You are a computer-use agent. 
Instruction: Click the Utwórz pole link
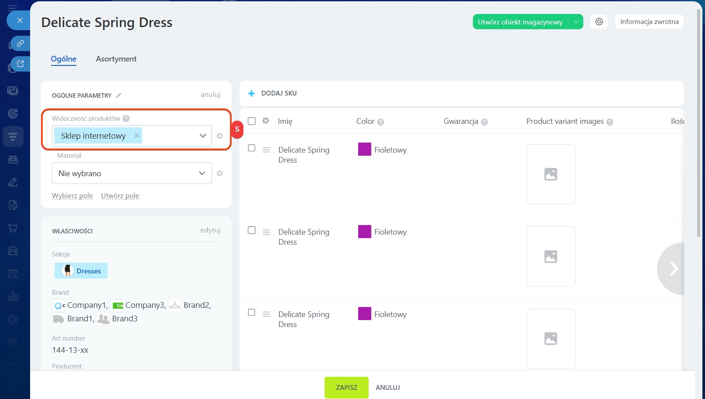tap(120, 196)
